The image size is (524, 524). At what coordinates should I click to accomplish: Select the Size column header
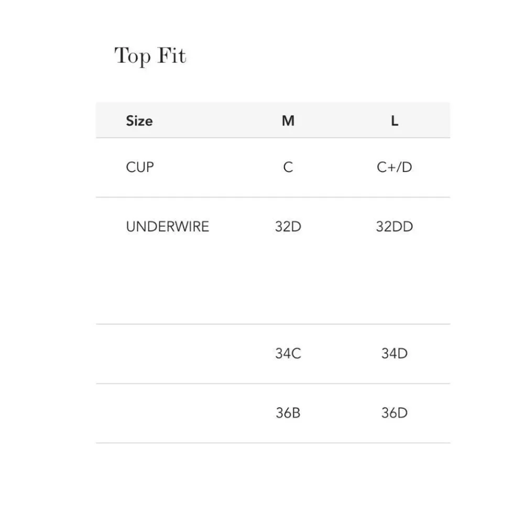tap(139, 121)
